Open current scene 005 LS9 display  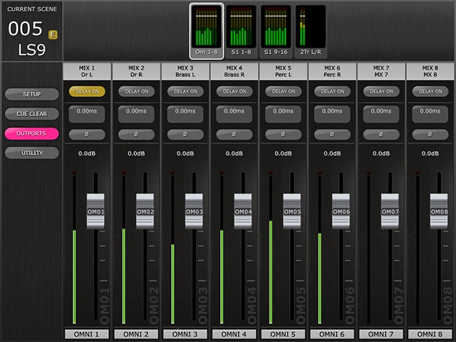point(31,34)
